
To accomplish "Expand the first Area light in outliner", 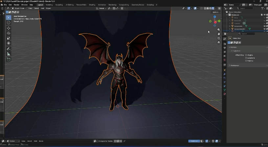I will (230, 18).
